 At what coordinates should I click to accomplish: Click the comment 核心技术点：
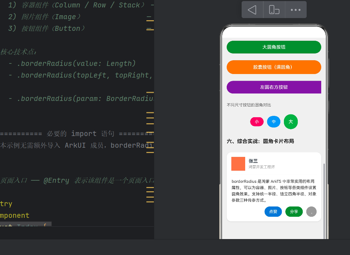(x=18, y=52)
